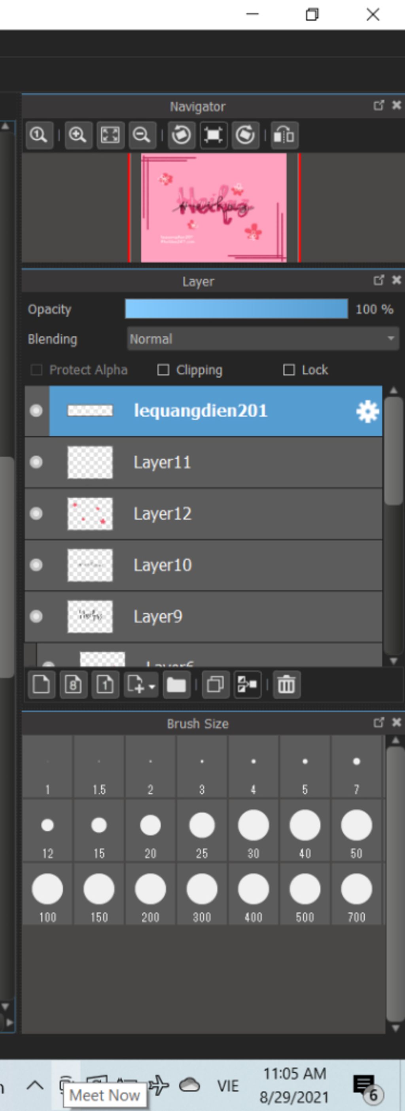Create a new layer folder
Screen dimensions: 405x1111
point(176,685)
